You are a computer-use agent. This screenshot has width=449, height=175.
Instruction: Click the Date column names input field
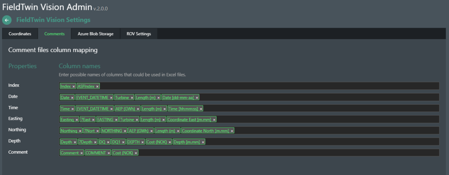point(249,97)
